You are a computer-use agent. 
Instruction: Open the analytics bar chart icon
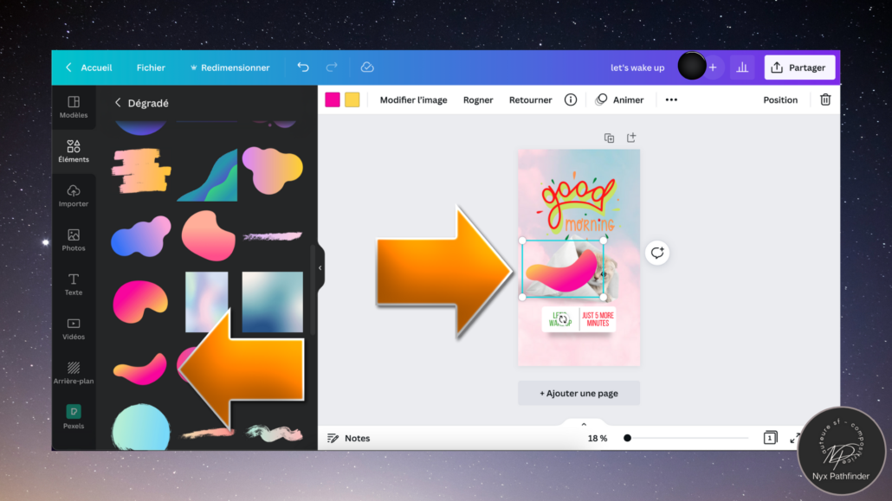tap(742, 67)
